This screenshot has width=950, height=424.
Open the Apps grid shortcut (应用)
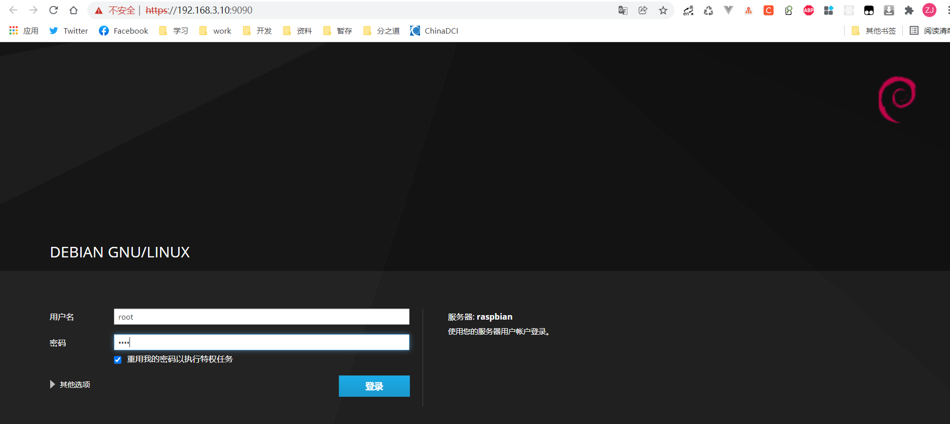point(24,31)
